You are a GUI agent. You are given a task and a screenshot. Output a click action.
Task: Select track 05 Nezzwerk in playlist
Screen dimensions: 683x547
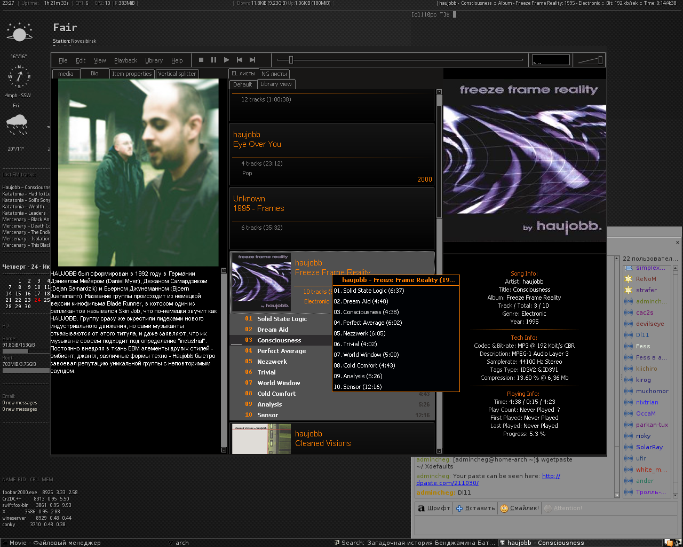point(281,362)
